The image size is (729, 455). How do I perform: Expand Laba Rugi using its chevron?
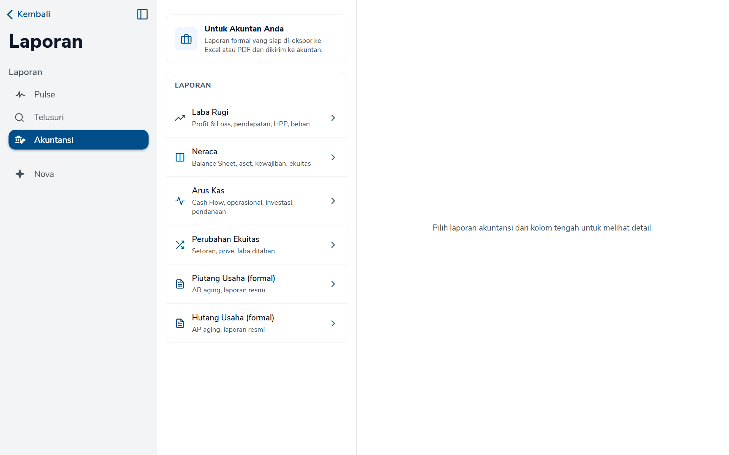333,118
